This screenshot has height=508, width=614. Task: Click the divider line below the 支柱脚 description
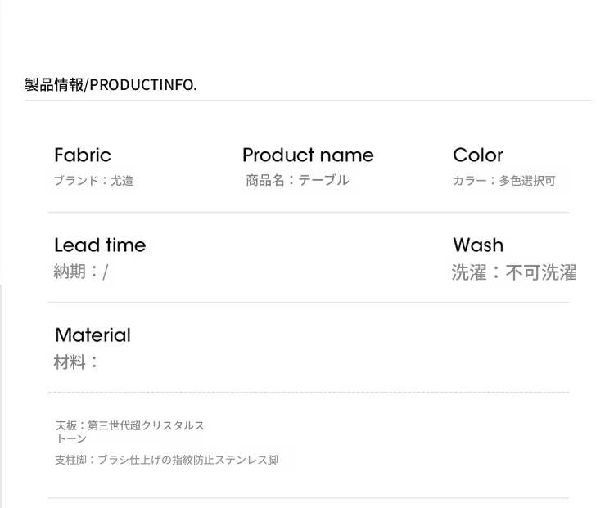point(308,497)
